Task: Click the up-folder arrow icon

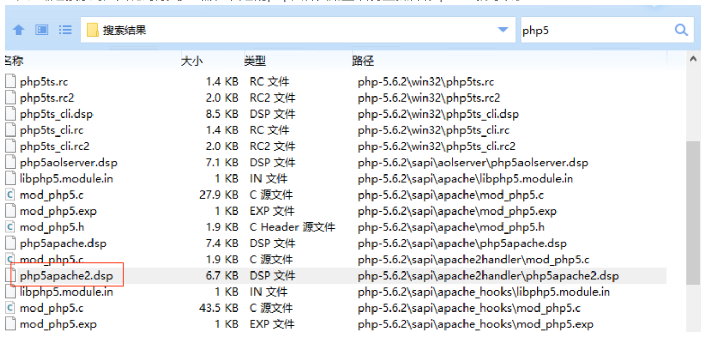Action: 18,30
